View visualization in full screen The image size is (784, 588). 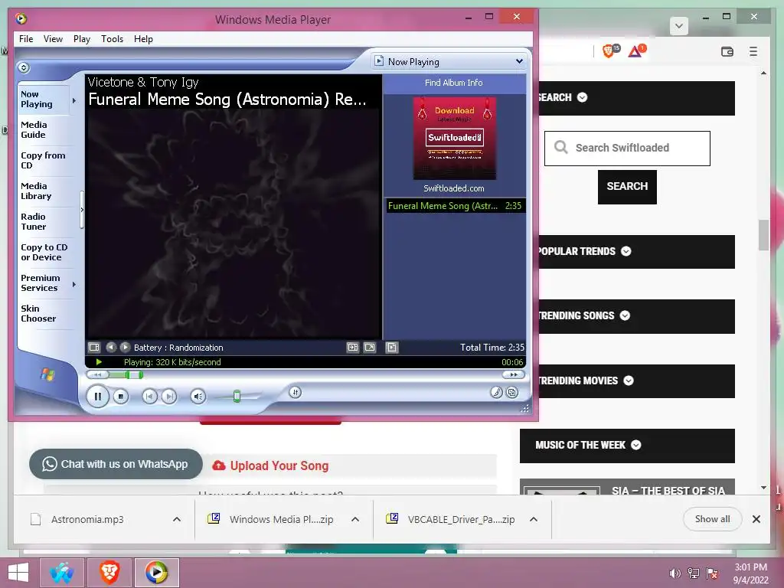click(370, 347)
